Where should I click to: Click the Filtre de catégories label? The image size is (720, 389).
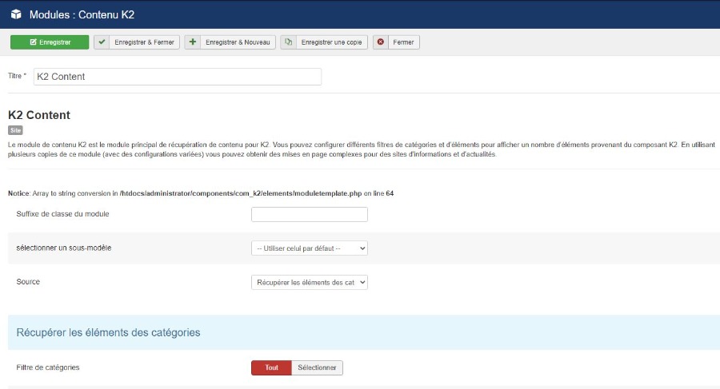[x=48, y=367]
